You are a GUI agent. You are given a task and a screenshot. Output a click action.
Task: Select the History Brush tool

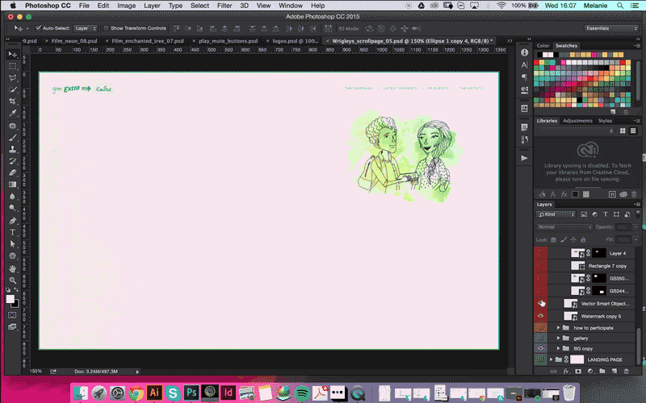click(13, 160)
